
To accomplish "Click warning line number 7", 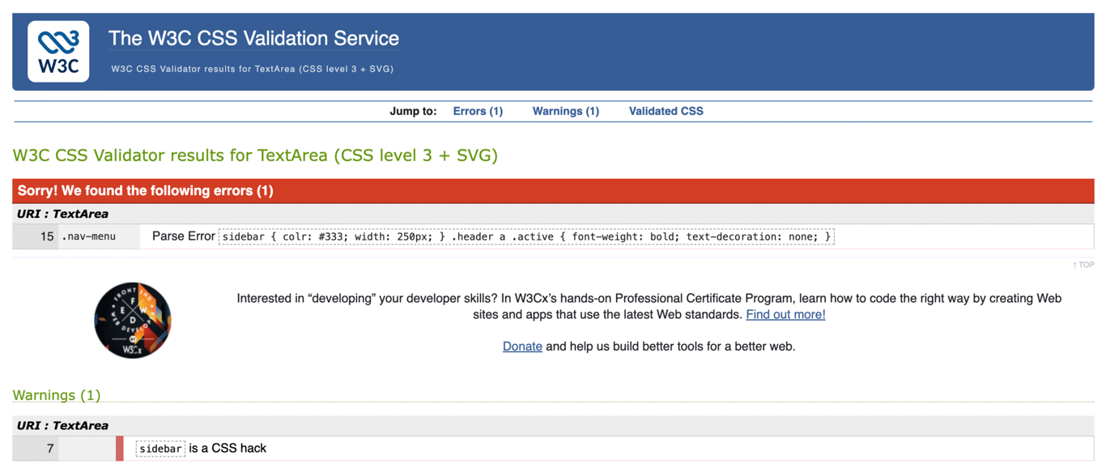I will coord(50,448).
